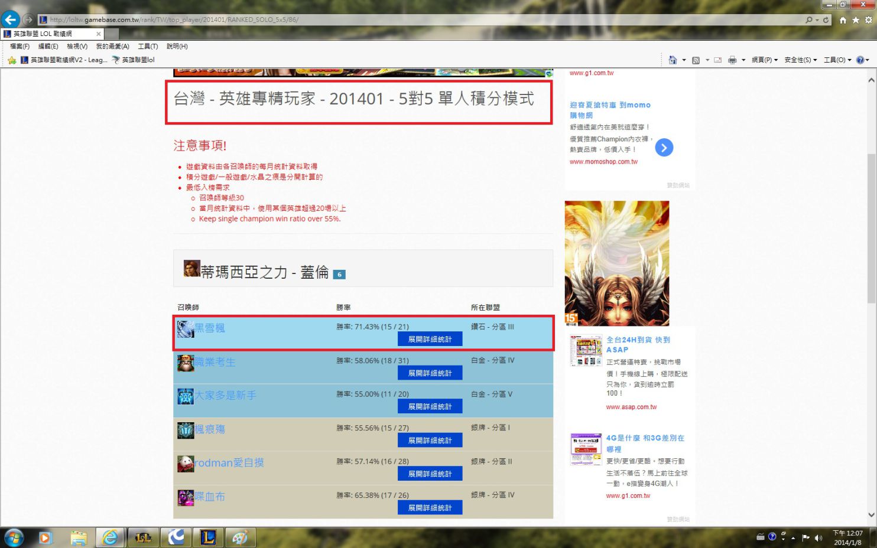Click 展開詳細統計 button for 黑雪楓

(430, 340)
